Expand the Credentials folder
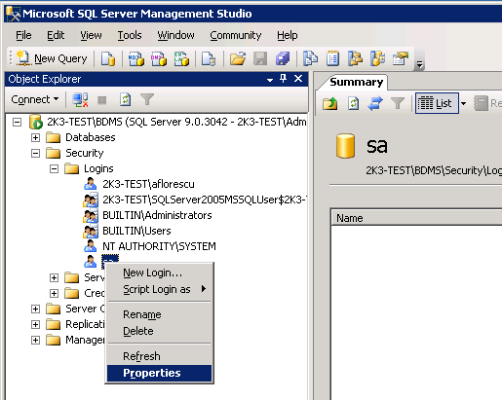502x400 pixels. 54,294
